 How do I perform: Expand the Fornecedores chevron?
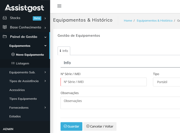pos(45,107)
